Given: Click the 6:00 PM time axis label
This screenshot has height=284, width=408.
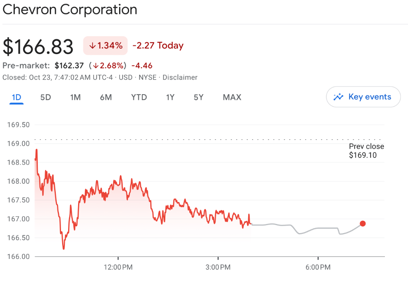Looking at the screenshot, I should pos(318,267).
